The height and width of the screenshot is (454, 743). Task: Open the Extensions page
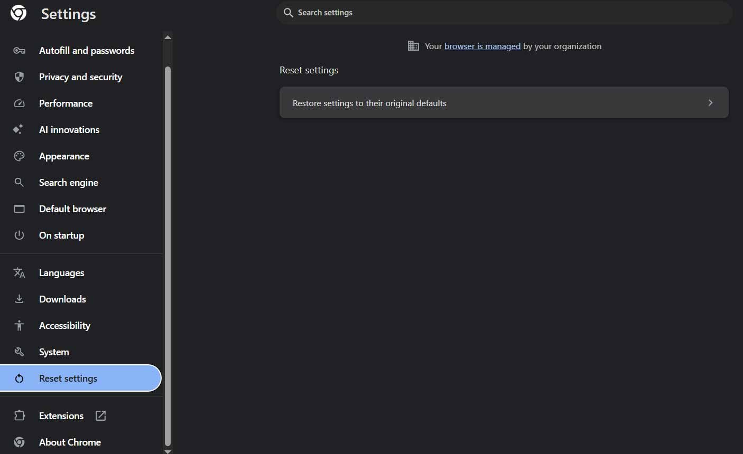[x=81, y=416]
